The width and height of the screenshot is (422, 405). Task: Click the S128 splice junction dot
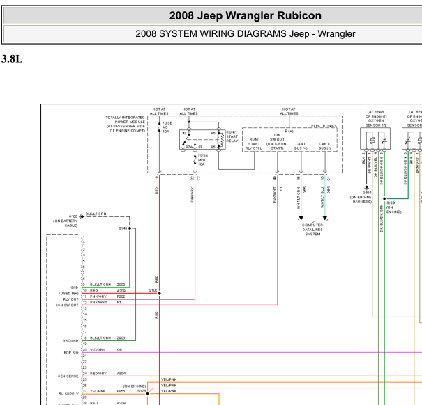pyautogui.click(x=147, y=394)
